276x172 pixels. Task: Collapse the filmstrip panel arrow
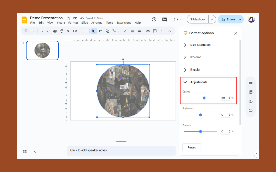35,152
